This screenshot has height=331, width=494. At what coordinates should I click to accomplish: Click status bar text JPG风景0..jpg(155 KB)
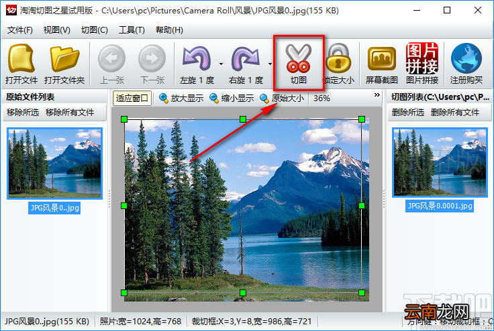click(x=46, y=321)
